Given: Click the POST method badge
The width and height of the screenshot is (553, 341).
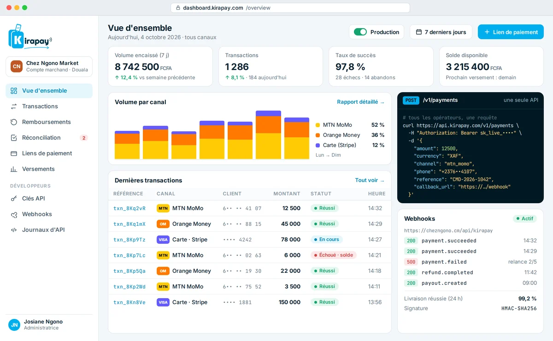Looking at the screenshot, I should tap(411, 100).
